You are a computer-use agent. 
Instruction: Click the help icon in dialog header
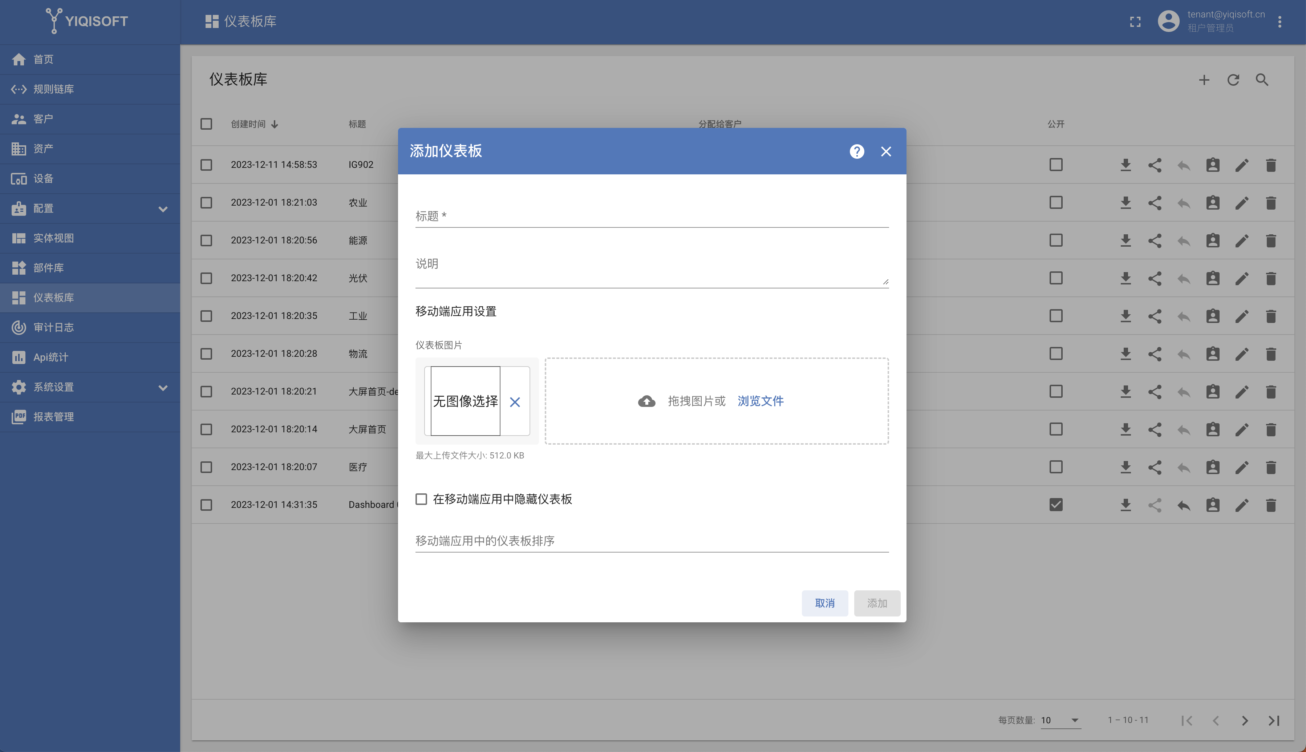point(856,151)
